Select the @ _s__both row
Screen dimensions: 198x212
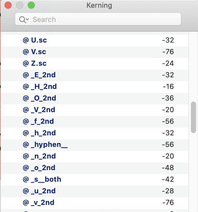tap(94, 180)
